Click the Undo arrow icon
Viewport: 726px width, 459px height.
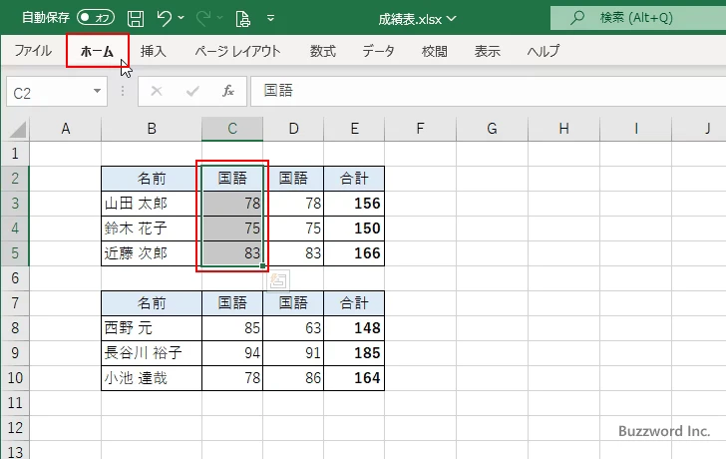point(164,18)
